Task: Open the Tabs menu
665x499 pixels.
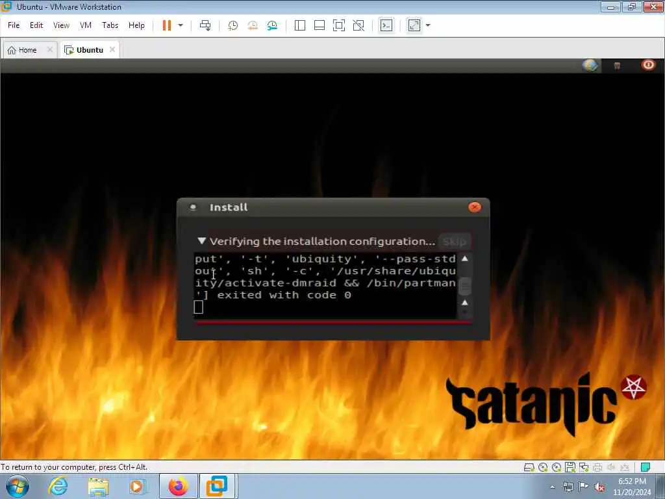Action: pyautogui.click(x=110, y=25)
